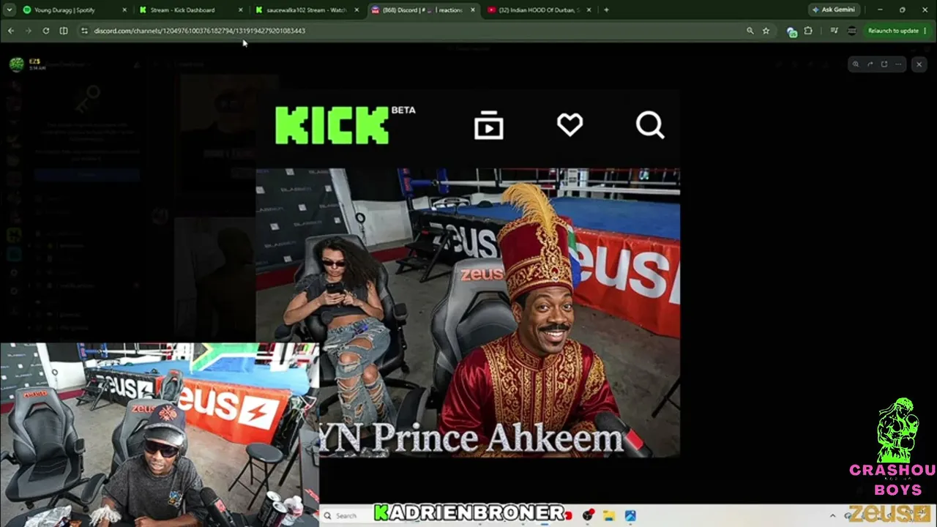
Task: Open the media controls button
Action: (834, 31)
